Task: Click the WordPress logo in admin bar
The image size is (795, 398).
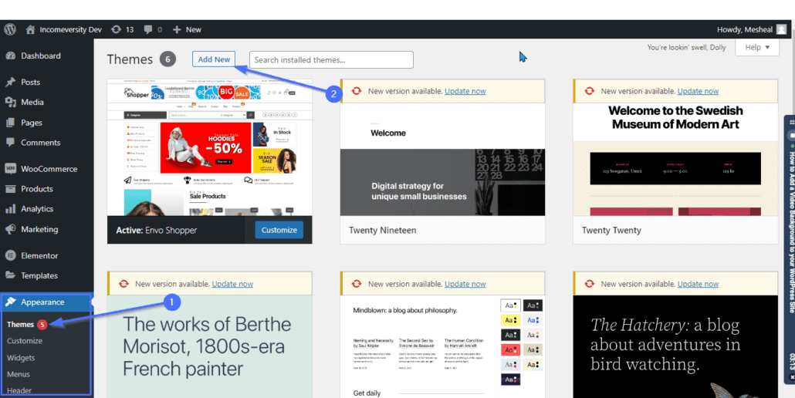Action: (x=10, y=29)
